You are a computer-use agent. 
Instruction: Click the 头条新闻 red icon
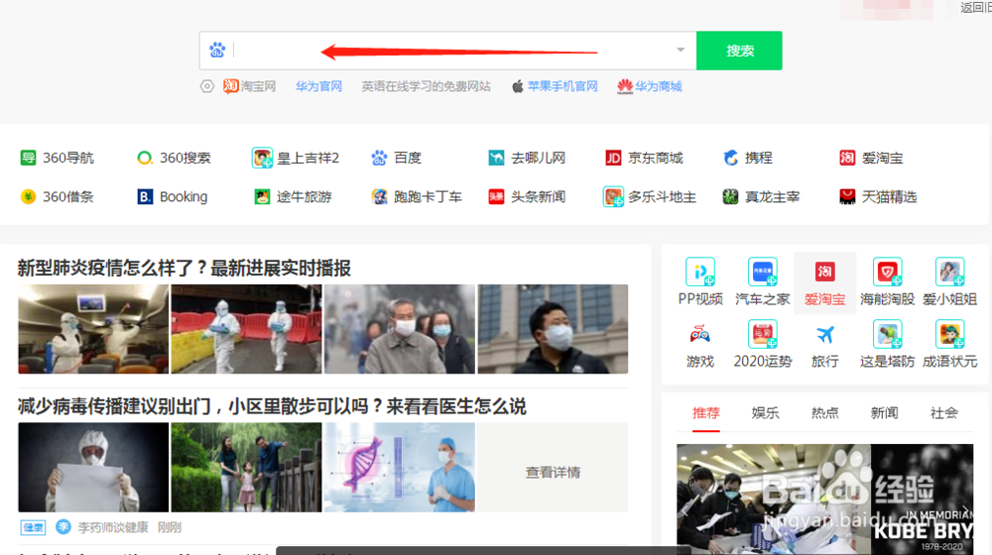496,196
